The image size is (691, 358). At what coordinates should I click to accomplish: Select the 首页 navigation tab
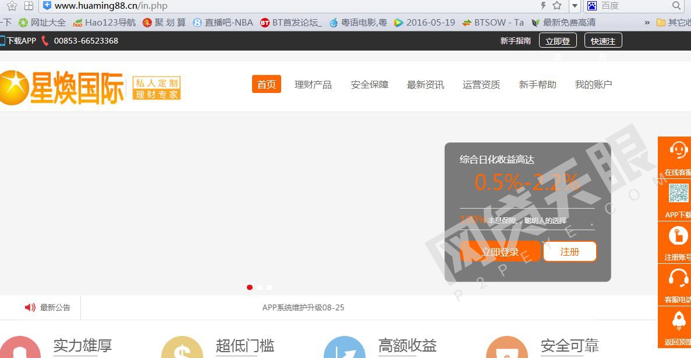coord(267,84)
